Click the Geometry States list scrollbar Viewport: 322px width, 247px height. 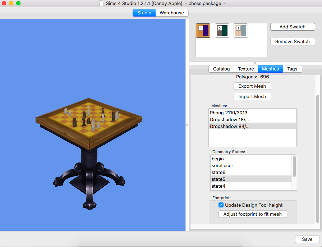294,166
